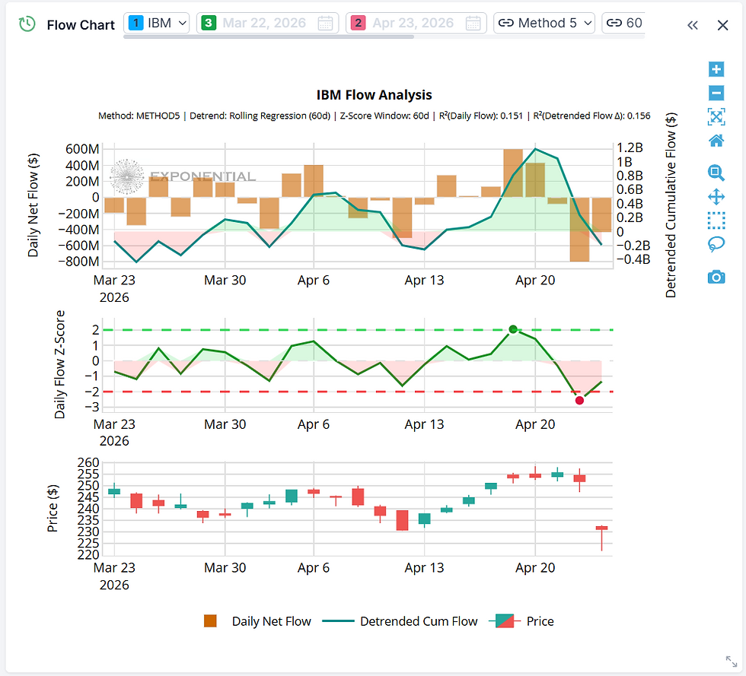Click the Detrended Cumulative Flow axis label
This screenshot has height=676, width=746.
[671, 205]
